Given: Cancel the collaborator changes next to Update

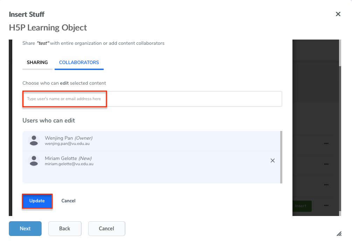Looking at the screenshot, I should click(x=68, y=201).
